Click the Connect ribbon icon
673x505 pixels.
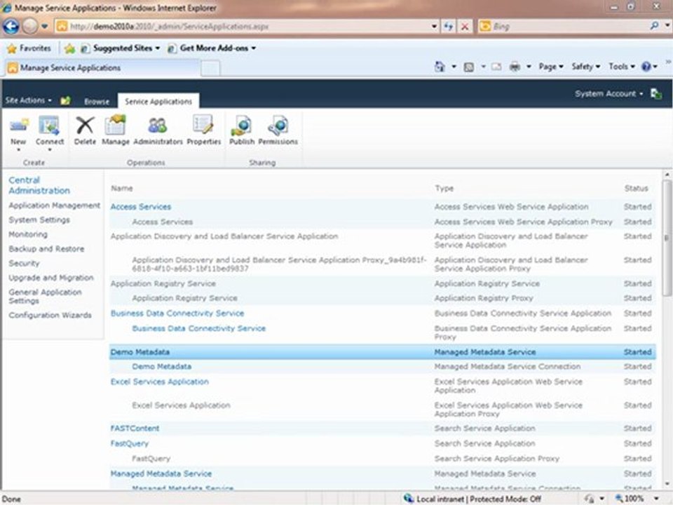coord(49,126)
